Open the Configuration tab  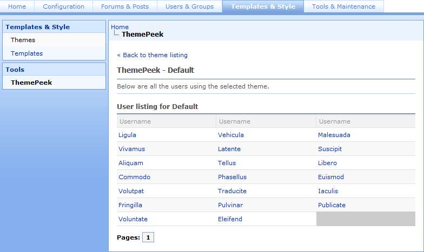tap(63, 6)
